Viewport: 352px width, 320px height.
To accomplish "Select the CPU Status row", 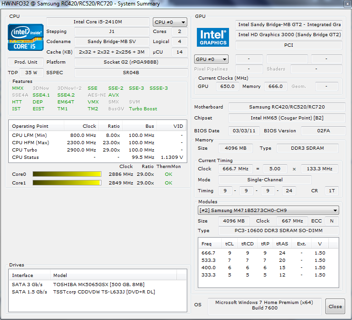I will pos(97,157).
